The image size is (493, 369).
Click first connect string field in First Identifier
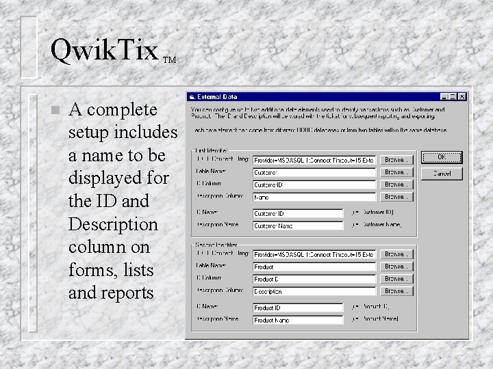(314, 161)
